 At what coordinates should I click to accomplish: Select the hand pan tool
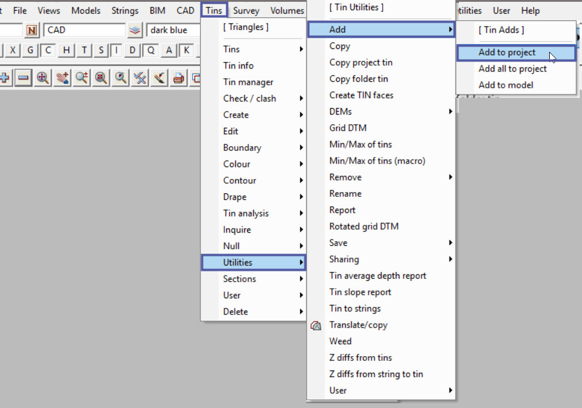pyautogui.click(x=61, y=78)
